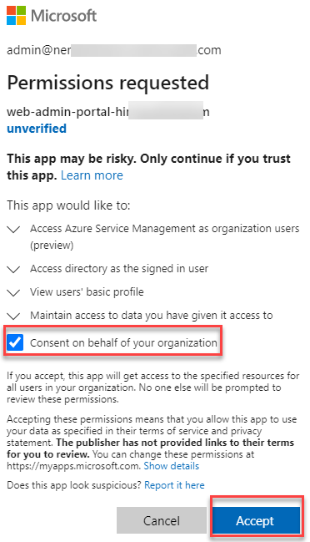Click the 'Access directory as the signed in user' text
The height and width of the screenshot is (542, 310).
coord(119,269)
